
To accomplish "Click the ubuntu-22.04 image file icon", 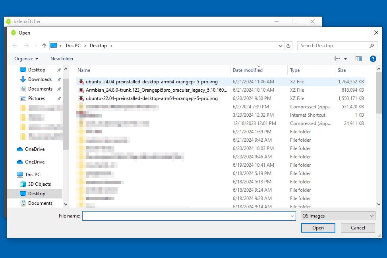I will coord(81,98).
